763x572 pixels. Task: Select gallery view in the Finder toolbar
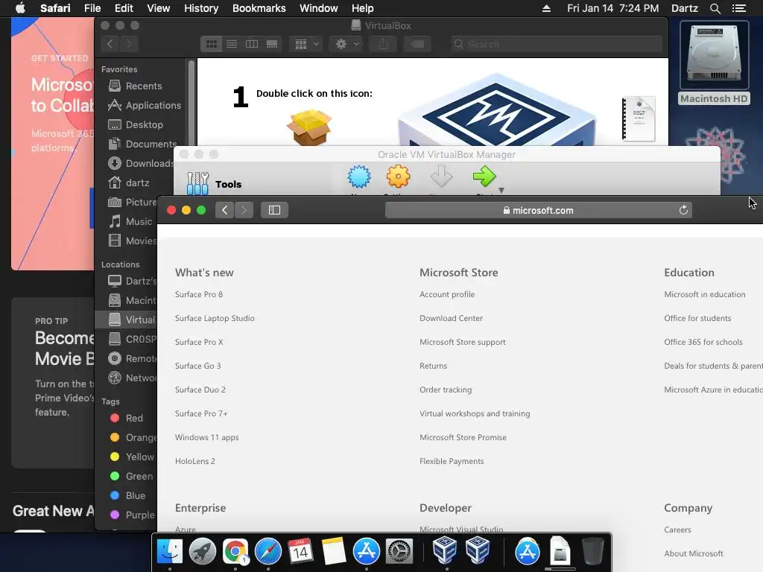click(272, 44)
